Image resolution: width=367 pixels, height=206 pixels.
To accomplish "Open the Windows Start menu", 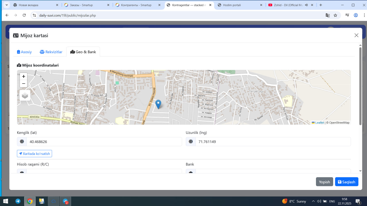I will point(5,201).
